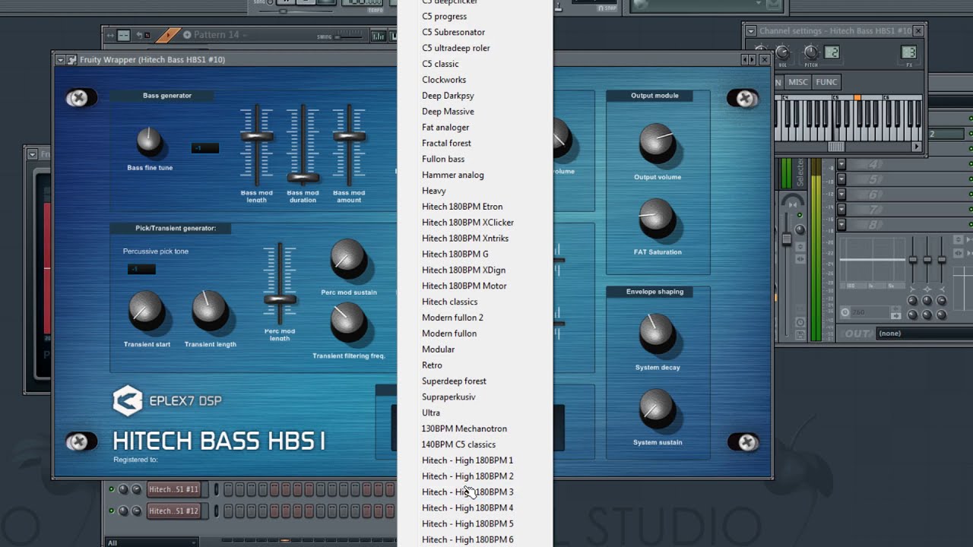Image resolution: width=973 pixels, height=547 pixels.
Task: Select preset Fat analoger
Action: click(445, 128)
